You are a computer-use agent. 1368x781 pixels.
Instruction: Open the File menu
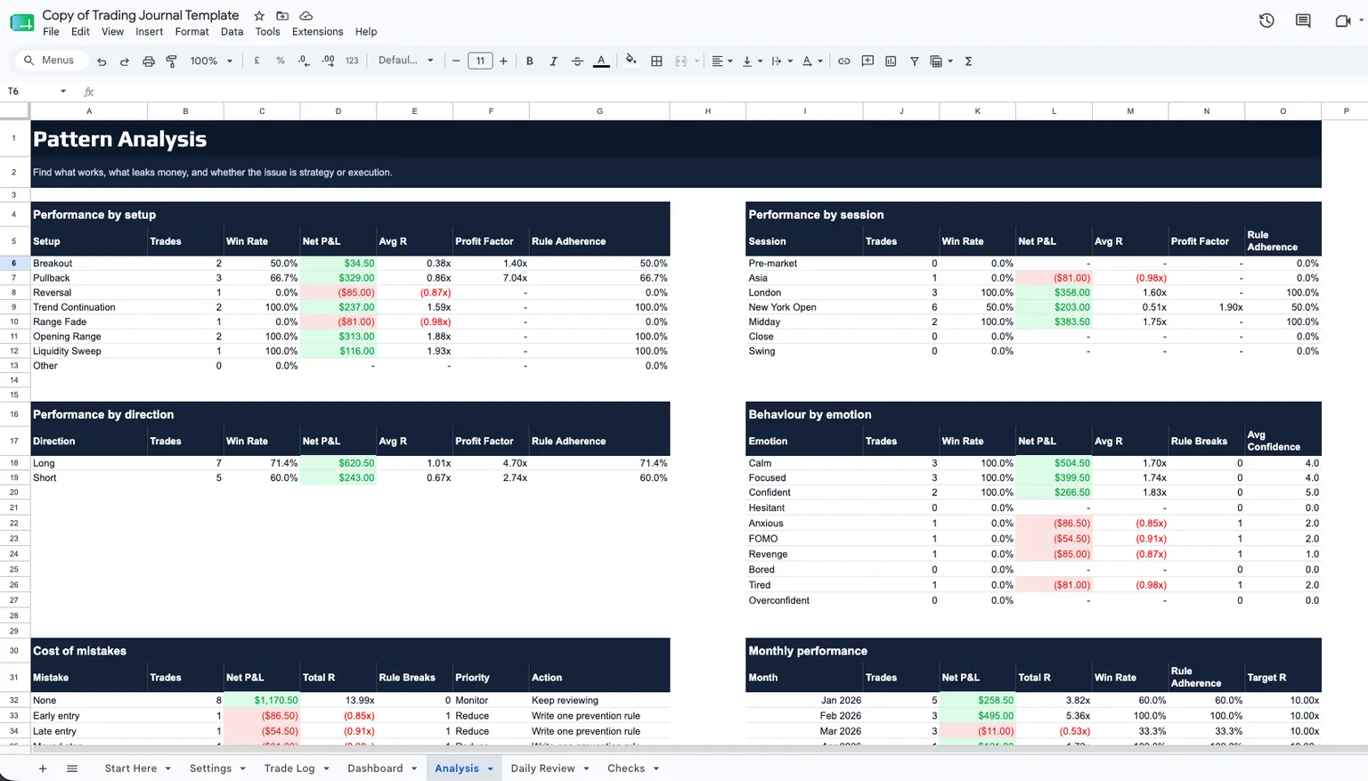[51, 32]
